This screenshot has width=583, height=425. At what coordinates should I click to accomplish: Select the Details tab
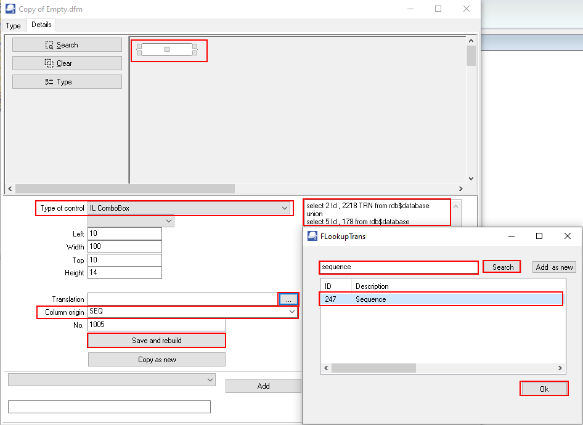pos(41,25)
